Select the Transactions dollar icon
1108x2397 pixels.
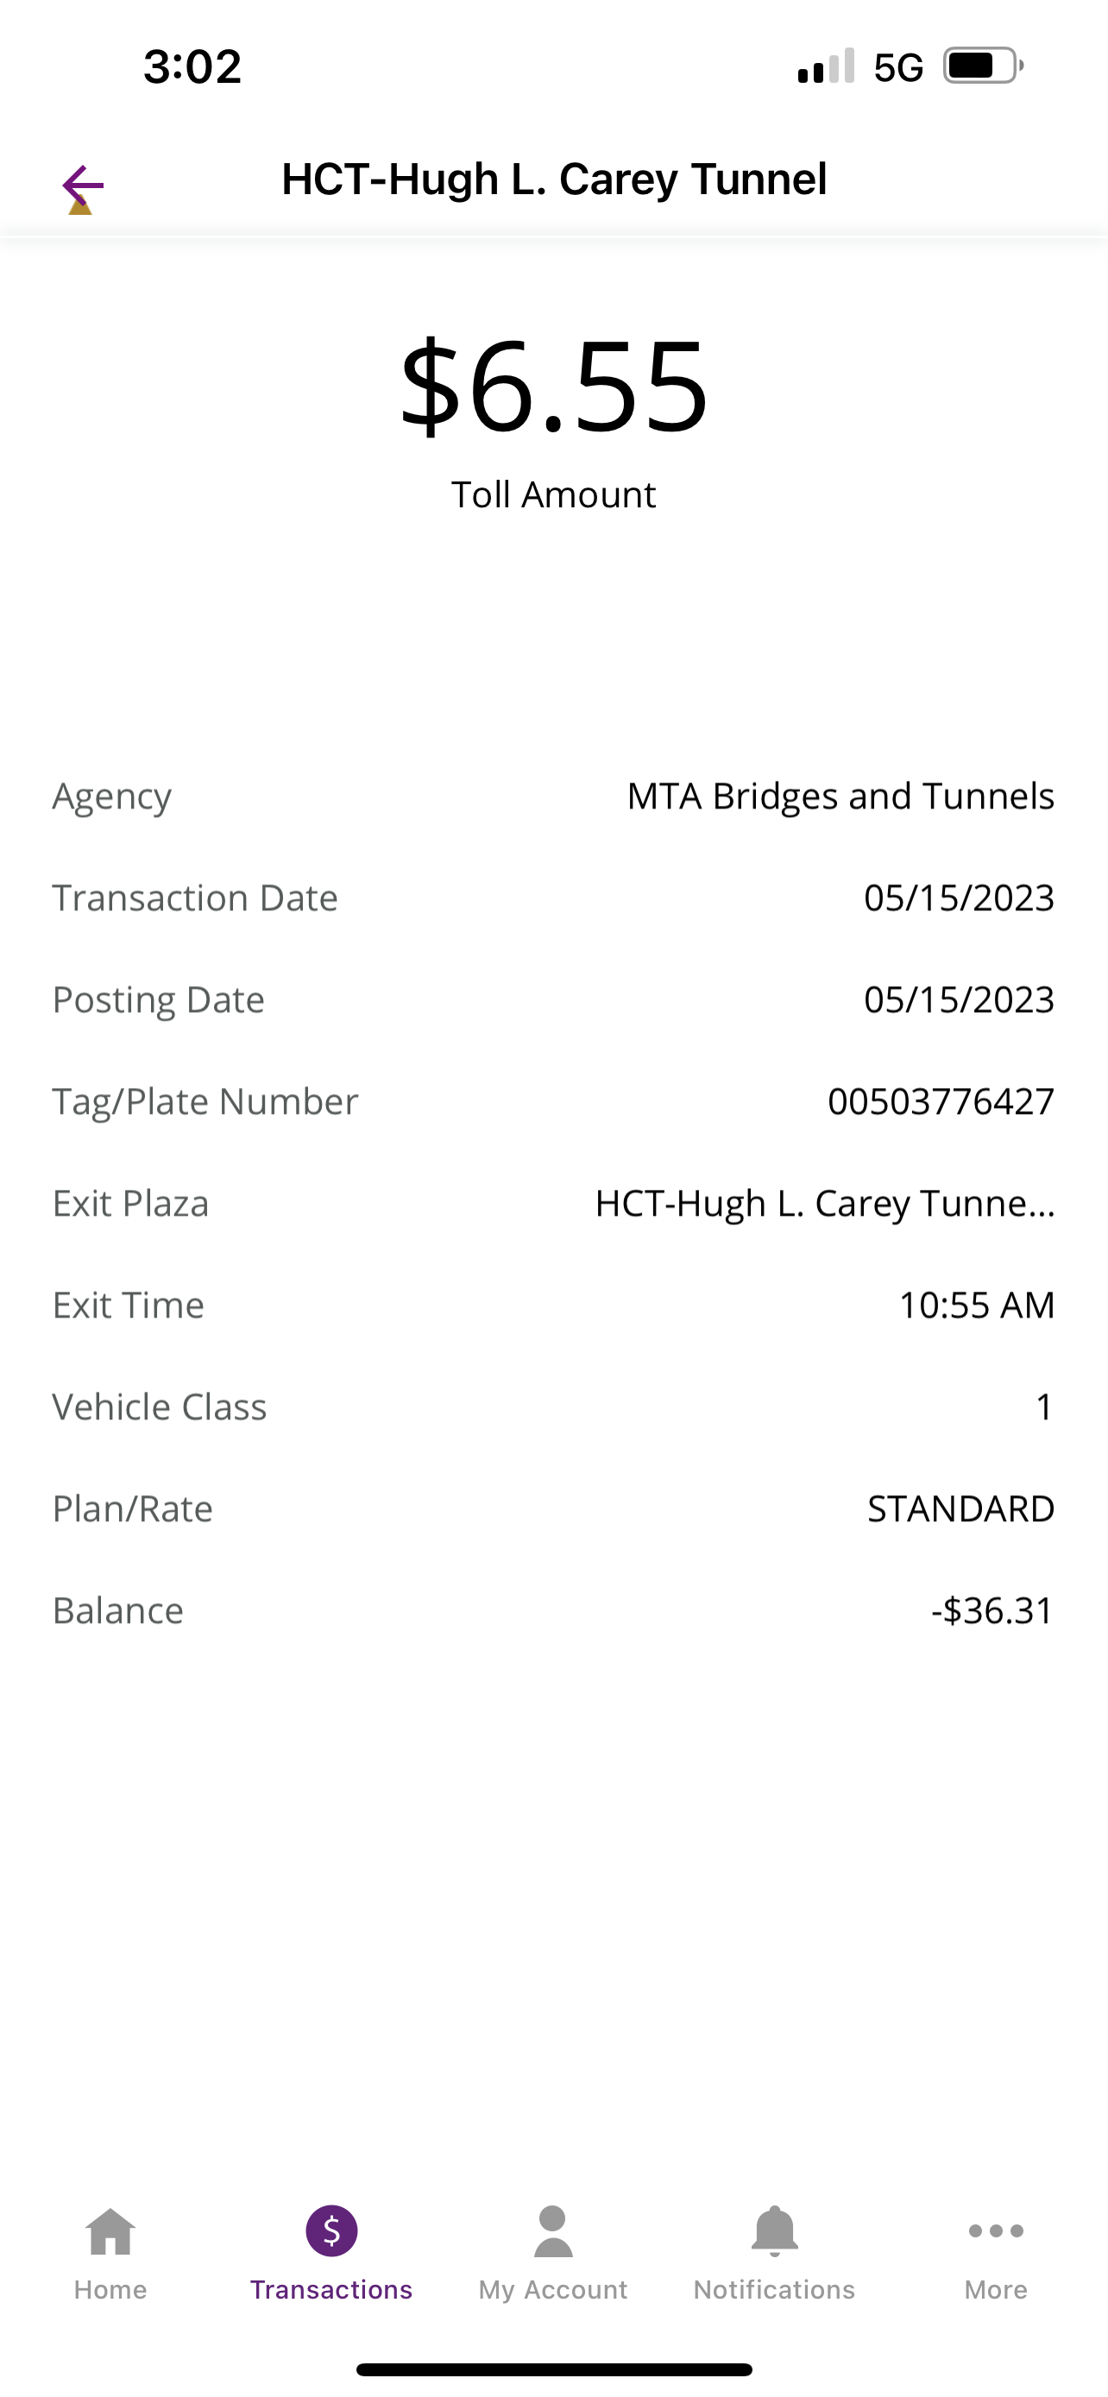click(x=332, y=2231)
